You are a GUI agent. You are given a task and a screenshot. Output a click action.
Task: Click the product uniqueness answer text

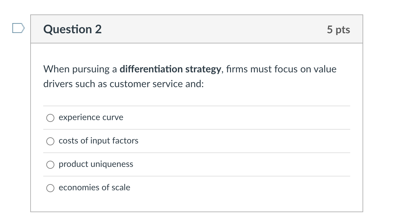coord(96,164)
